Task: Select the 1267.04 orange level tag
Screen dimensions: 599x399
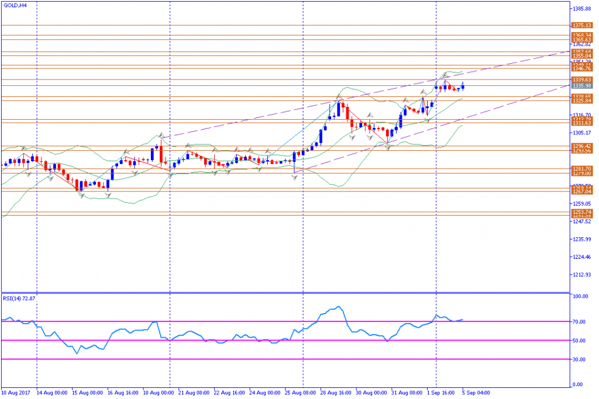Action: (x=582, y=192)
